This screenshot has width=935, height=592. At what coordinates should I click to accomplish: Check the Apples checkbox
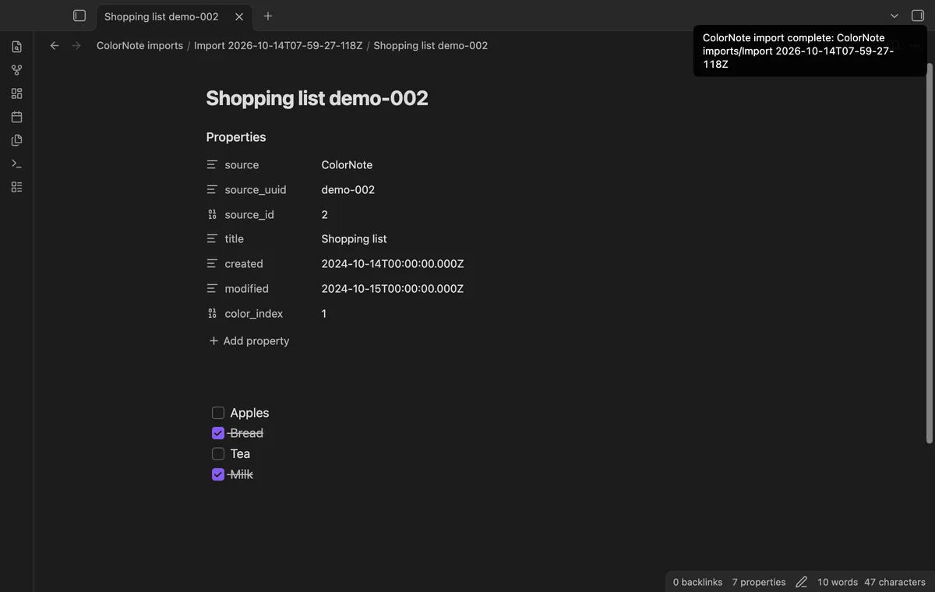coord(218,413)
